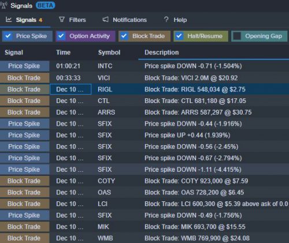Click the Description column header
The height and width of the screenshot is (243, 289).
(x=161, y=53)
